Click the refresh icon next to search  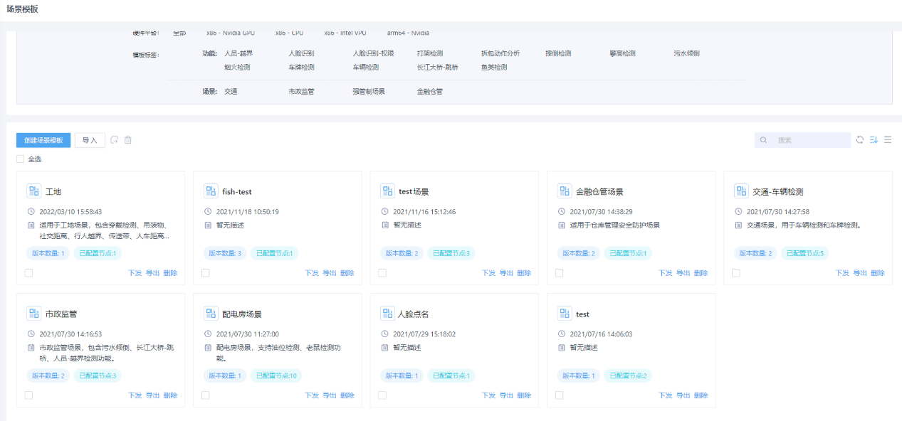tap(860, 140)
